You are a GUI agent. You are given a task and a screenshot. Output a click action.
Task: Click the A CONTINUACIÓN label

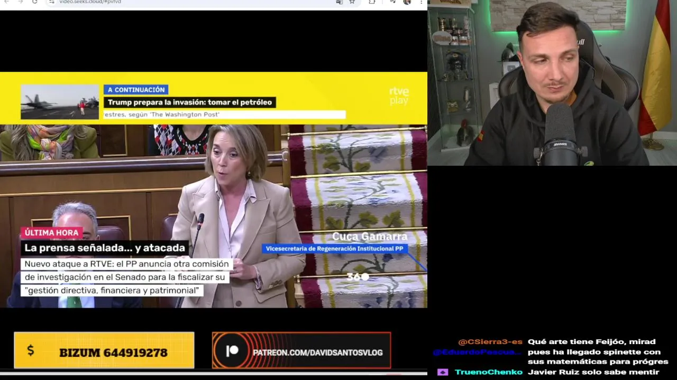point(136,90)
